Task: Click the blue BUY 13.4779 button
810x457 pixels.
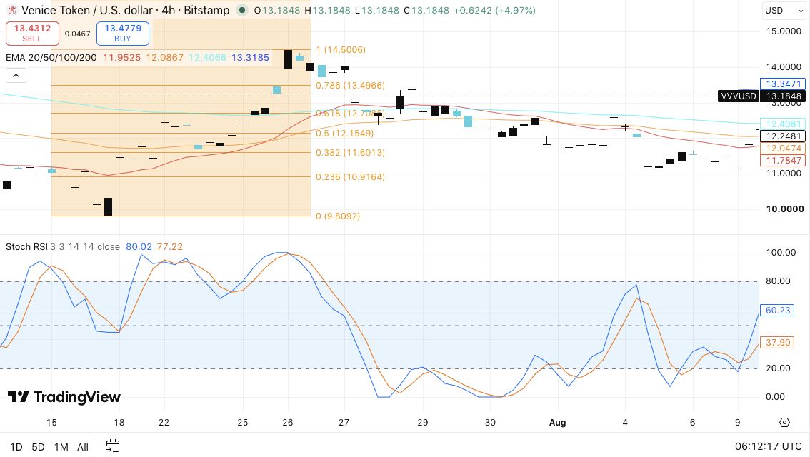Action: 123,33
